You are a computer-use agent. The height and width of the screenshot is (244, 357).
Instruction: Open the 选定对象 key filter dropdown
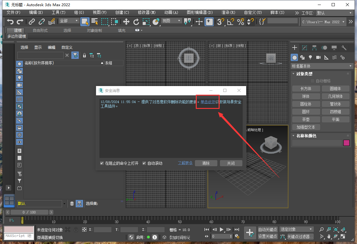[296, 230]
